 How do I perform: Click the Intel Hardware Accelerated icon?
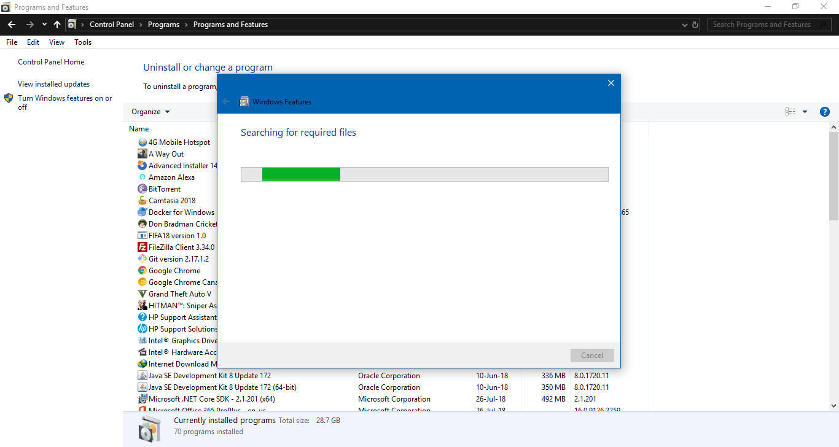point(142,352)
